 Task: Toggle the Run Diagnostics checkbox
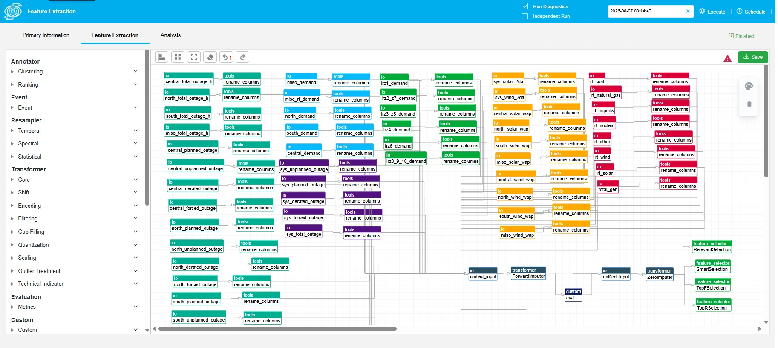525,6
